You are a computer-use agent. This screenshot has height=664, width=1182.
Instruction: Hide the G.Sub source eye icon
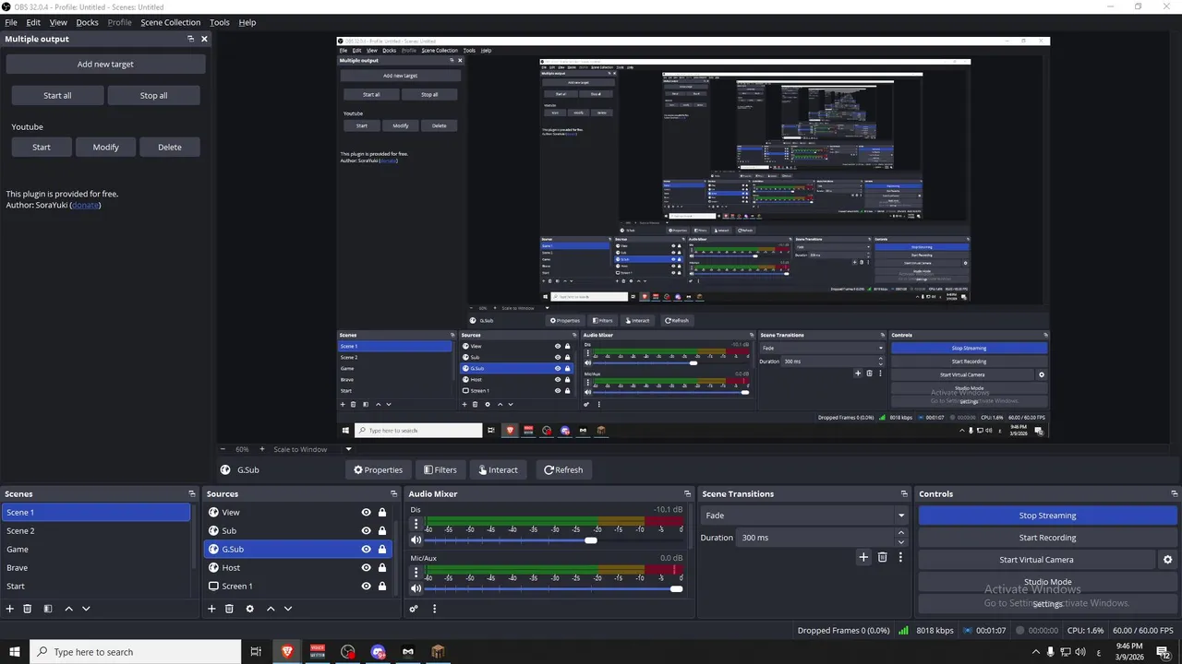tap(366, 550)
